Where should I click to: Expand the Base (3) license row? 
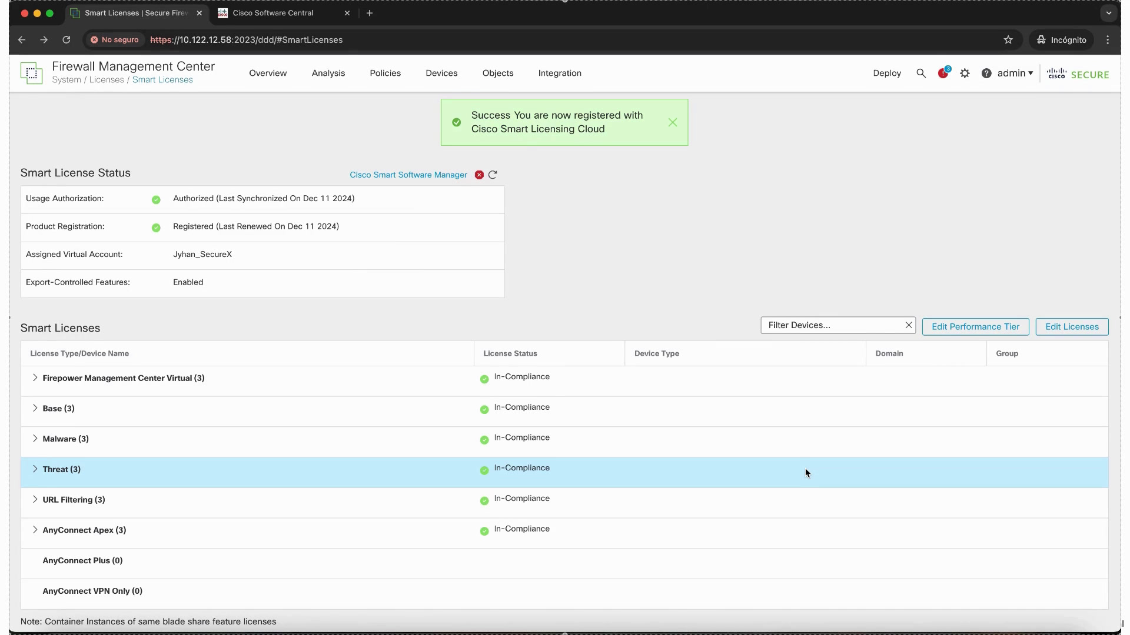pyautogui.click(x=35, y=408)
